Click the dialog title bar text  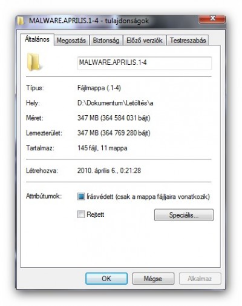(x=89, y=21)
